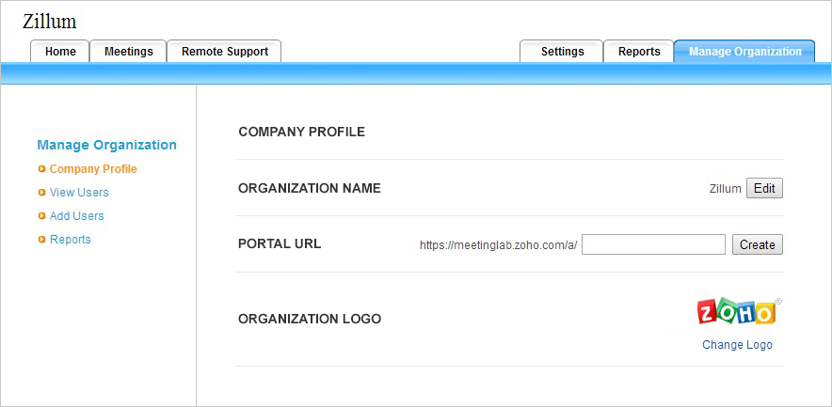Go to the Remote Support tab
This screenshot has height=407, width=832.
click(225, 52)
